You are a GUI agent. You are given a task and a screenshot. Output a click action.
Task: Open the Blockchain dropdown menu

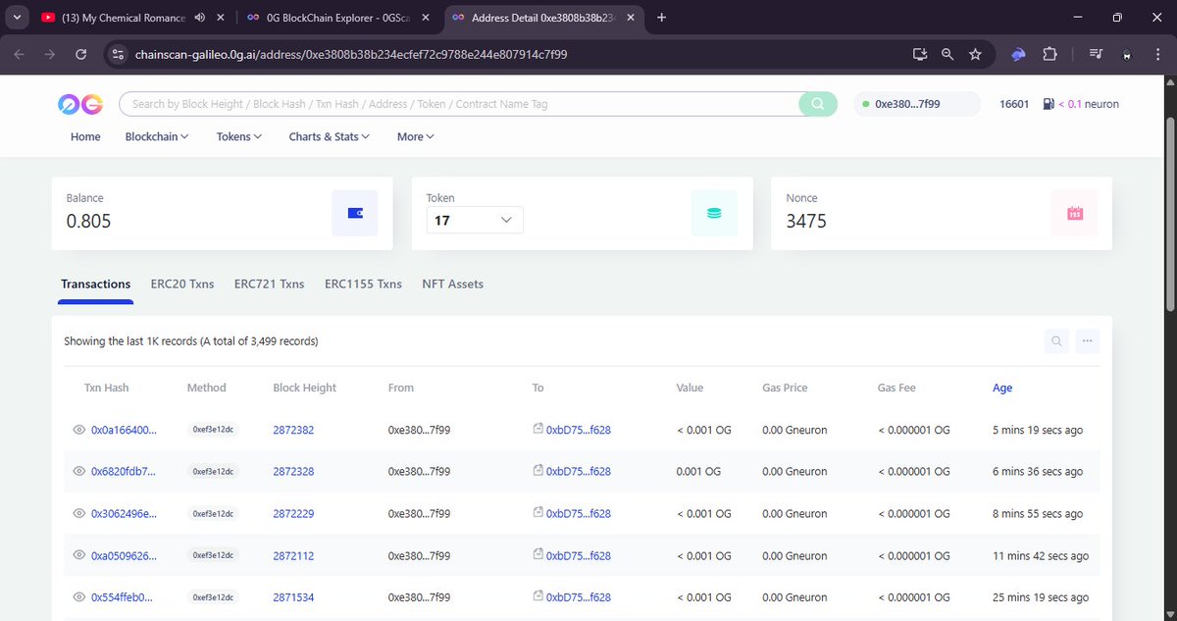pos(156,136)
